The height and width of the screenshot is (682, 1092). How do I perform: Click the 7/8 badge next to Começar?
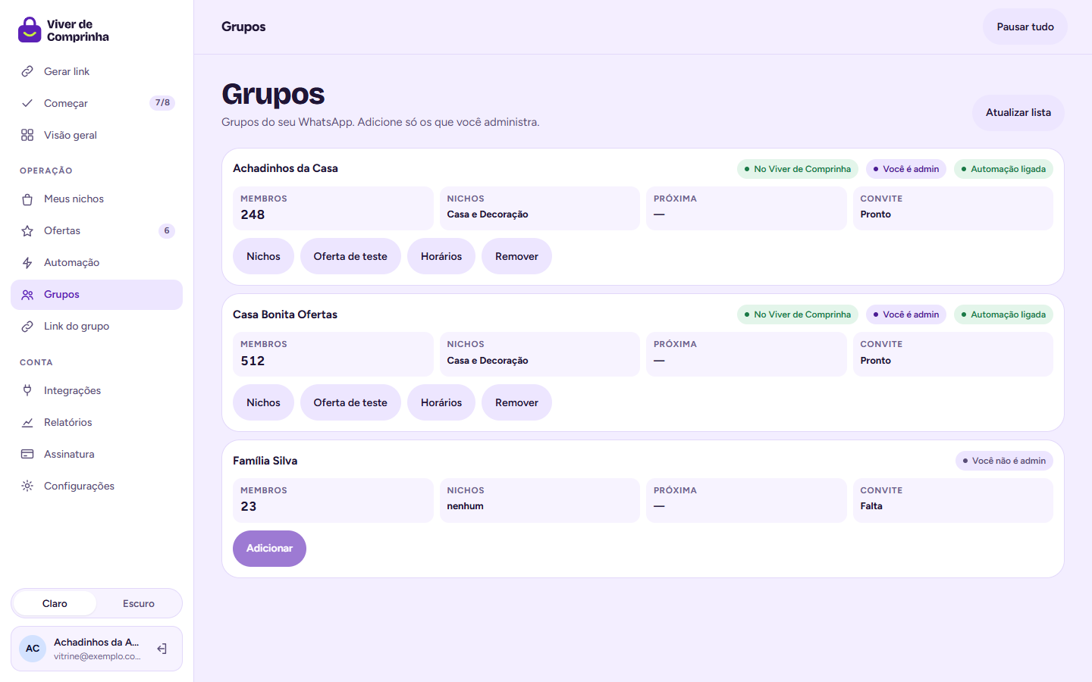pos(162,103)
